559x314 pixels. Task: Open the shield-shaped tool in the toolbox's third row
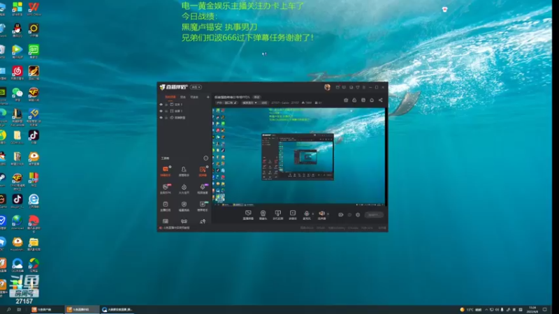(x=184, y=206)
